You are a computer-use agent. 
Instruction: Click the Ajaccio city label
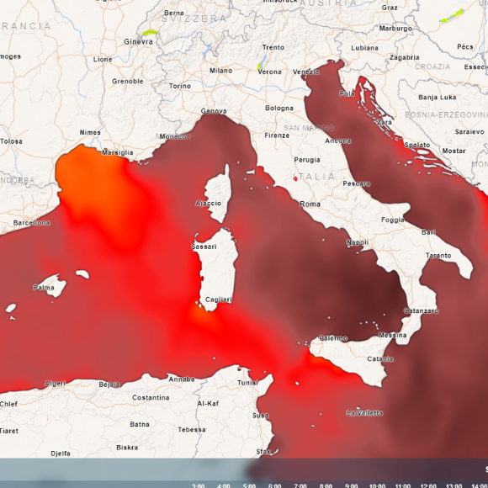point(208,204)
